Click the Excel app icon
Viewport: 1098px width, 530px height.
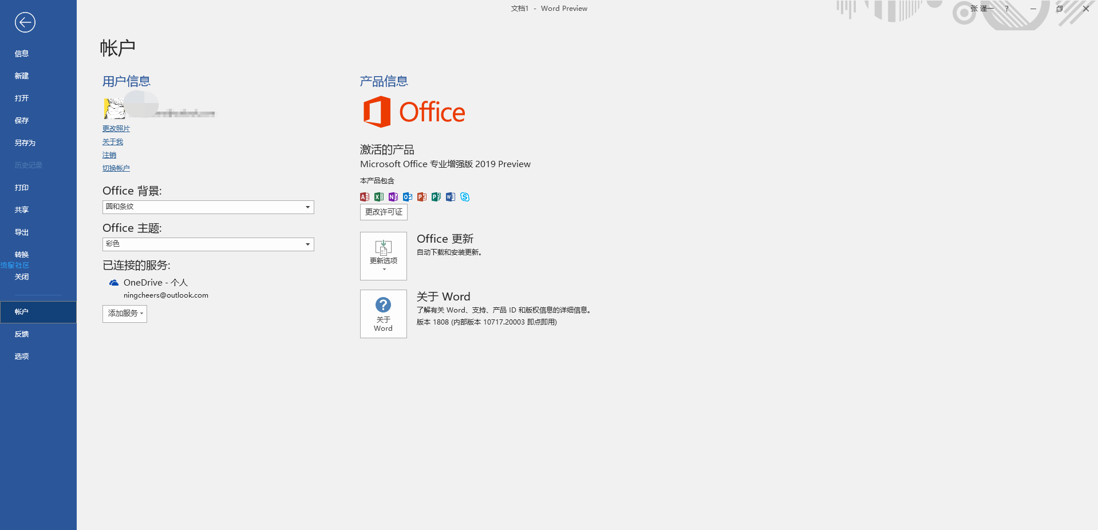(379, 197)
